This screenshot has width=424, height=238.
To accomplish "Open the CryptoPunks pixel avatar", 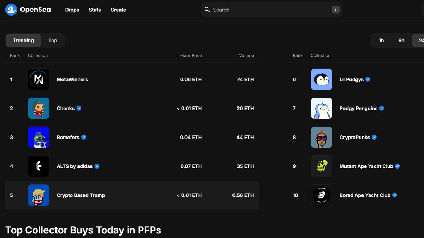I will pos(322,137).
